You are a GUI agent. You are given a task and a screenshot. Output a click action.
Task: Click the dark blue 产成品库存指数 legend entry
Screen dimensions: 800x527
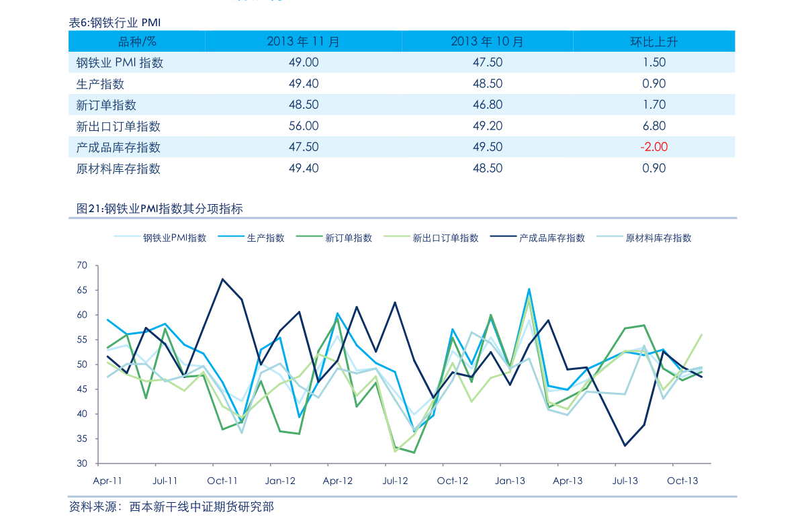pyautogui.click(x=551, y=238)
